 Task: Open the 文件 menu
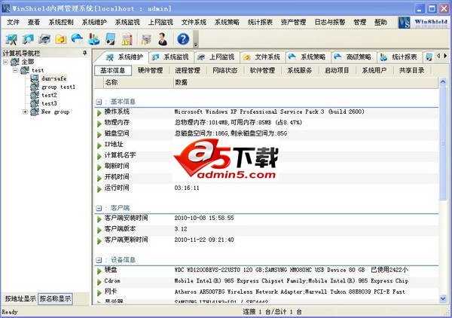pos(13,22)
